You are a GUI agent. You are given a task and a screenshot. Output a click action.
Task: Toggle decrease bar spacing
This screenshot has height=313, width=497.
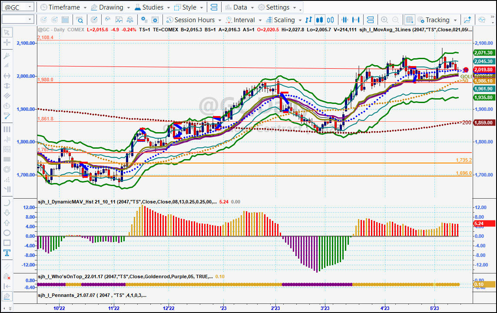point(345,20)
